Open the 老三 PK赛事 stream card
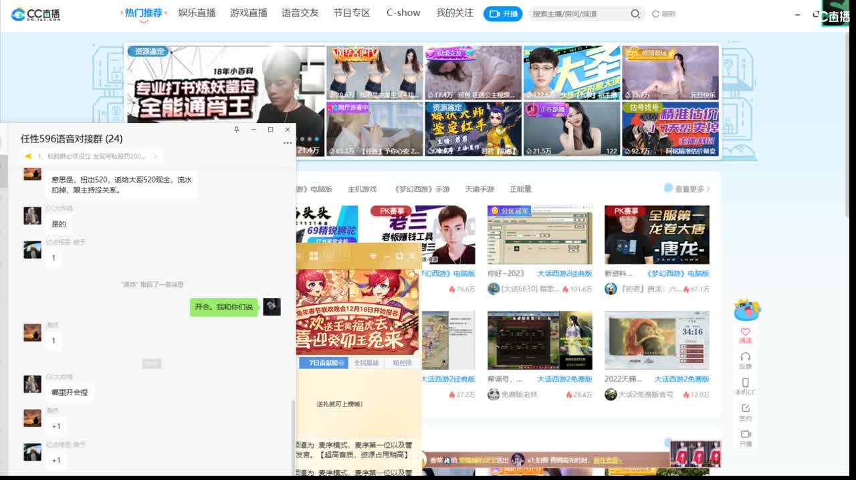This screenshot has height=480, width=856. pos(423,235)
